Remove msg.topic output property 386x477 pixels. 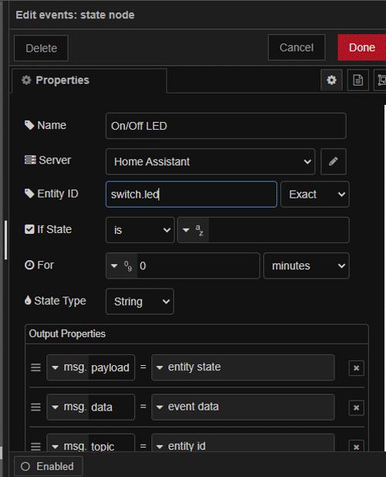tap(357, 447)
